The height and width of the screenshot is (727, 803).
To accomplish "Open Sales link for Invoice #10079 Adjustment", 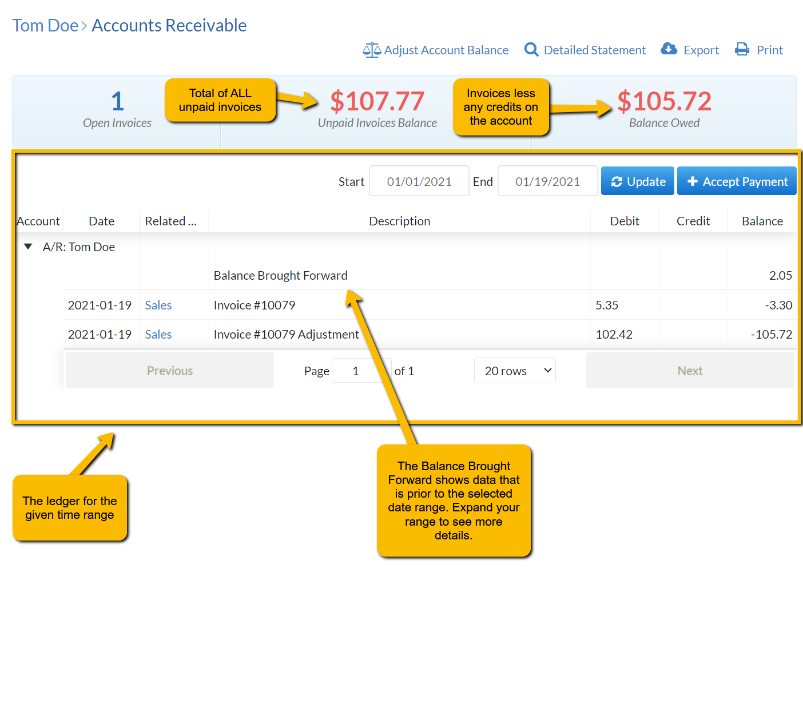I will (158, 335).
